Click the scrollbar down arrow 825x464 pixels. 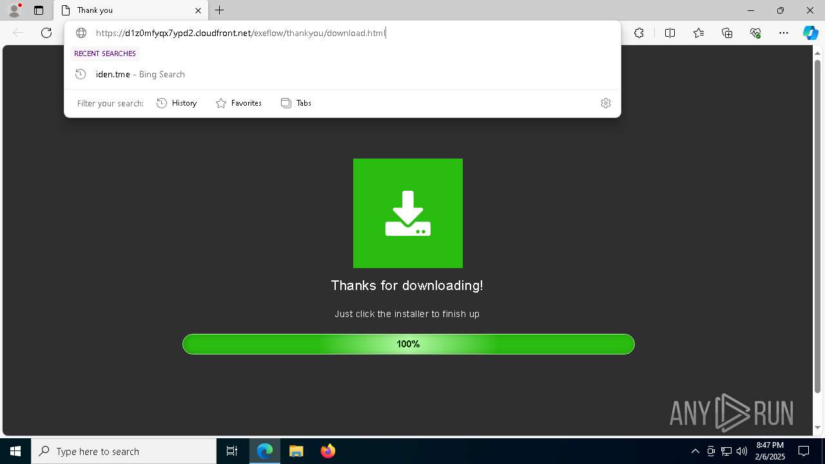click(x=817, y=427)
